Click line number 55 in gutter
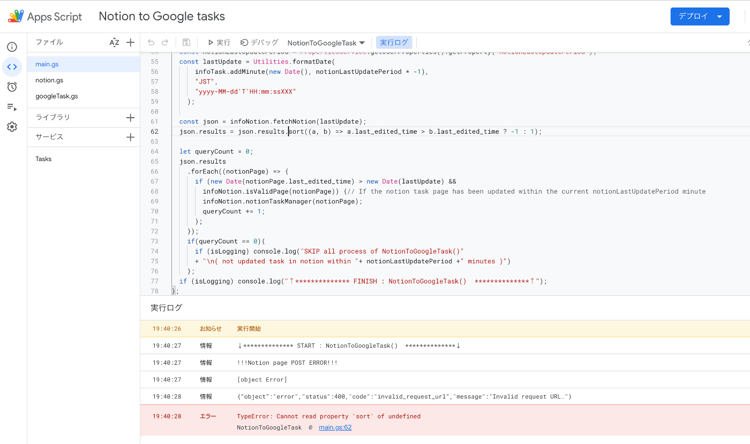Screen dimensions: 750x444 154,62
